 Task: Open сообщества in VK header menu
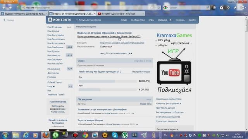(x=138, y=20)
